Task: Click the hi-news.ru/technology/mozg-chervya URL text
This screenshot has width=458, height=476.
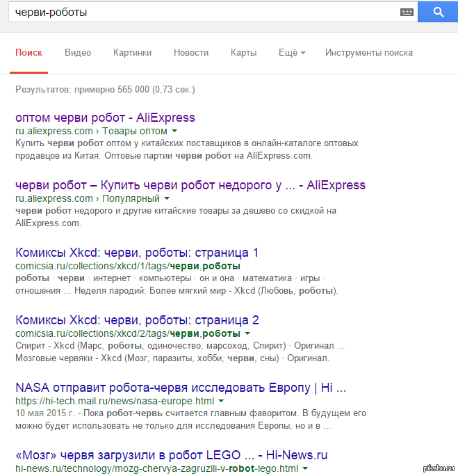Action: (x=156, y=469)
